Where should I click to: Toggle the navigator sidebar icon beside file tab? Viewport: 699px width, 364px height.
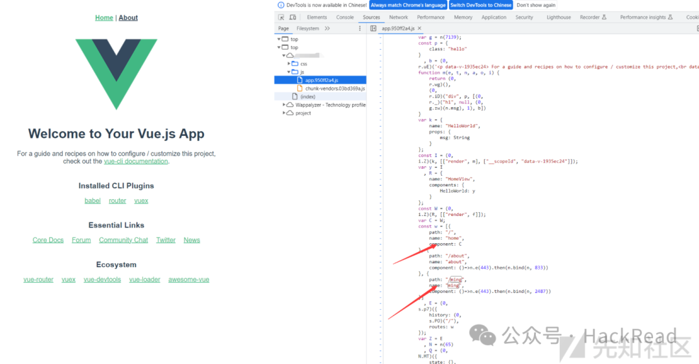click(373, 28)
